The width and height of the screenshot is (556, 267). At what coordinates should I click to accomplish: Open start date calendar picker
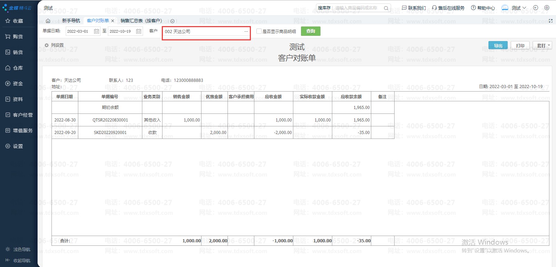(97, 31)
